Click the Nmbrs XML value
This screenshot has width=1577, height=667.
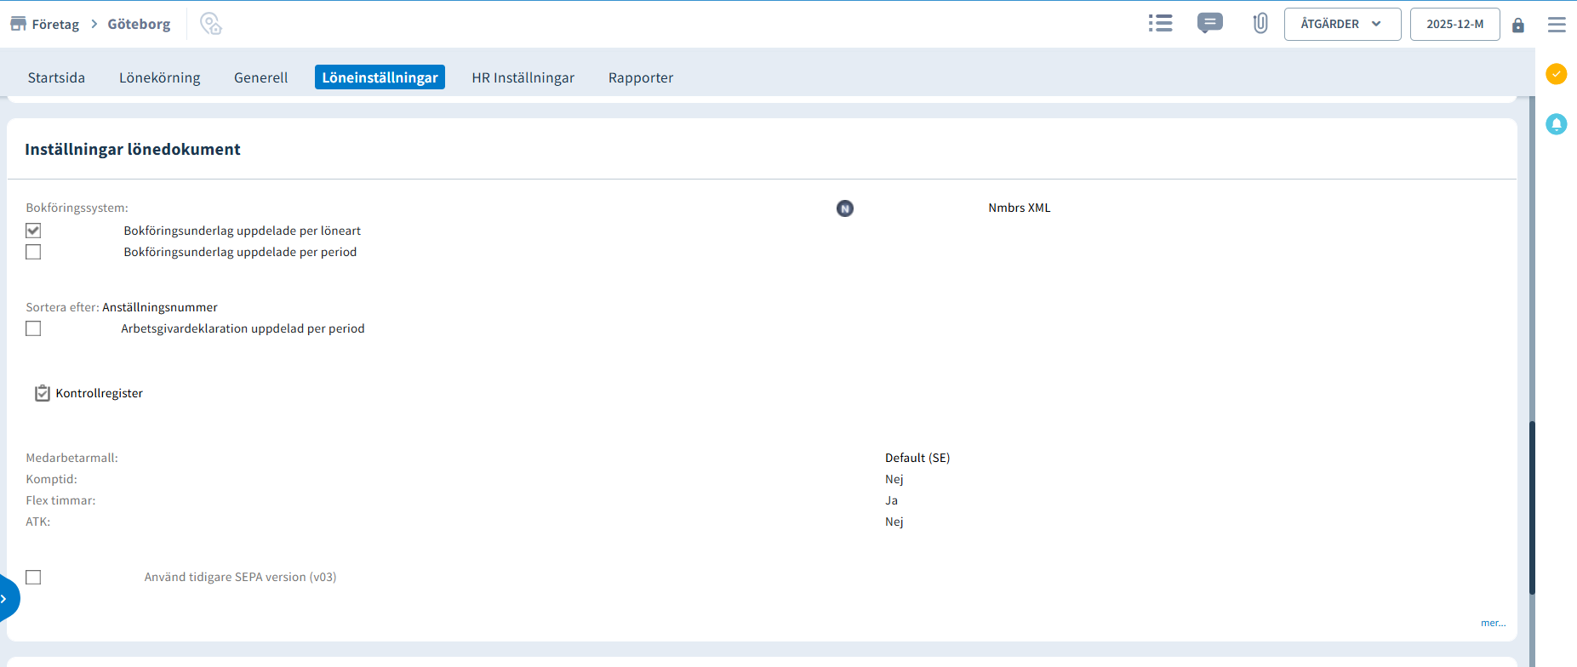coord(1020,208)
